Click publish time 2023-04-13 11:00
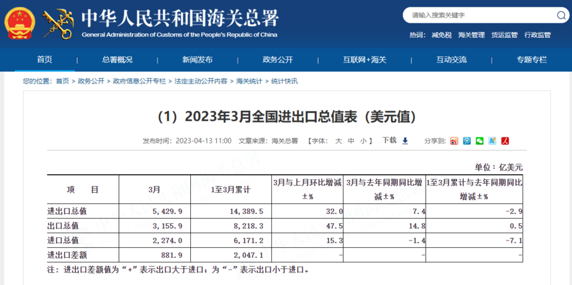572x285 pixels. 204,141
